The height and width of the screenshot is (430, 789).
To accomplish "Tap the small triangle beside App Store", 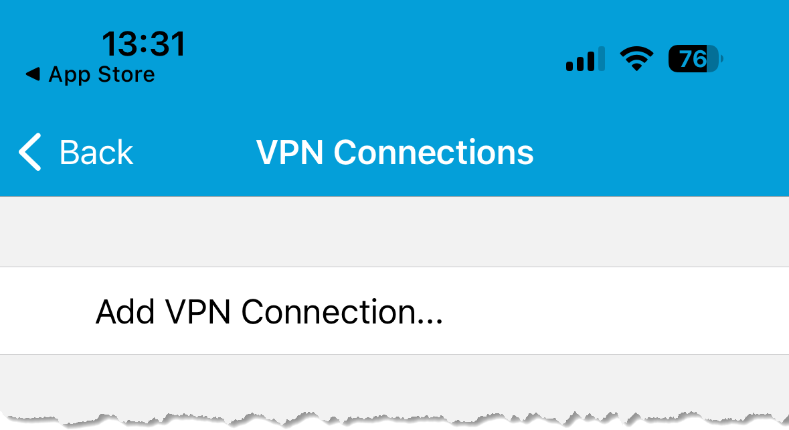I will coord(33,74).
